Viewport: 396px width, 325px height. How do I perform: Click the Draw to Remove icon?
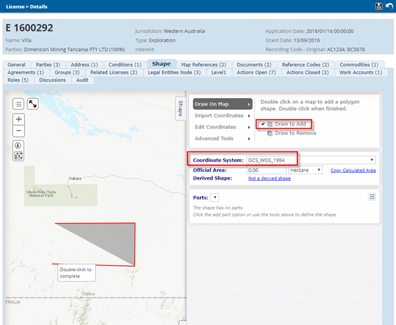tap(270, 134)
